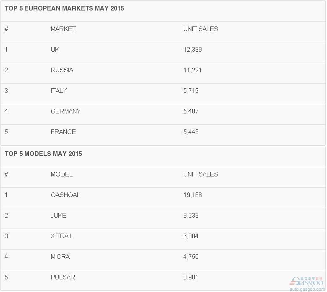
Task: Click the MODEL column header
Action: click(62, 174)
